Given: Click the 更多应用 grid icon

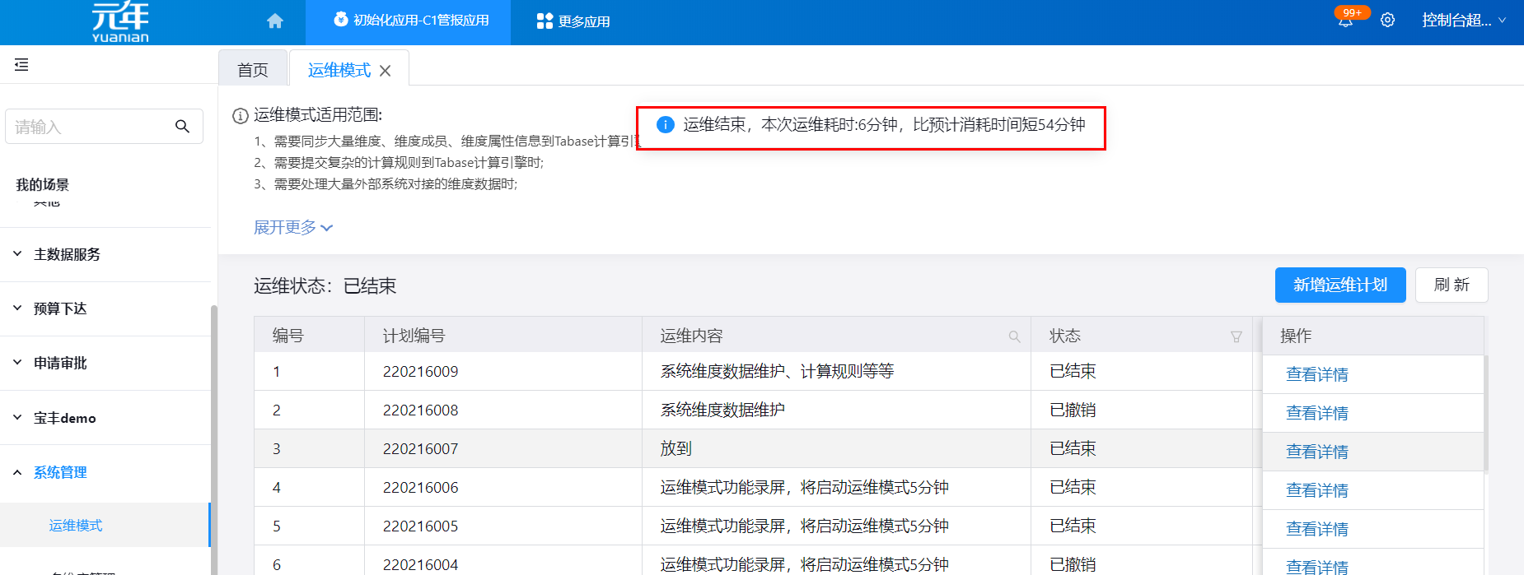Looking at the screenshot, I should tap(545, 21).
